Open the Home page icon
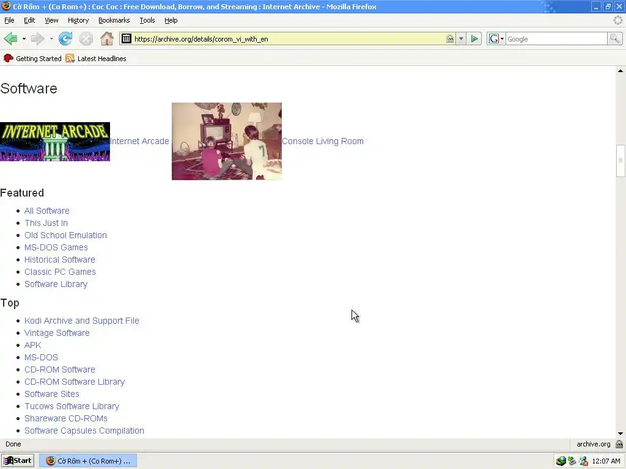 tap(107, 38)
